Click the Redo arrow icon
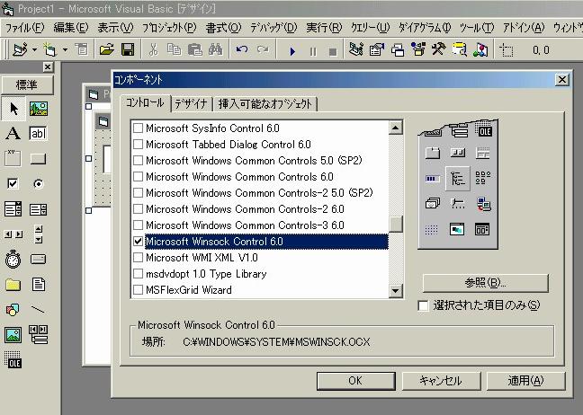 (x=263, y=49)
